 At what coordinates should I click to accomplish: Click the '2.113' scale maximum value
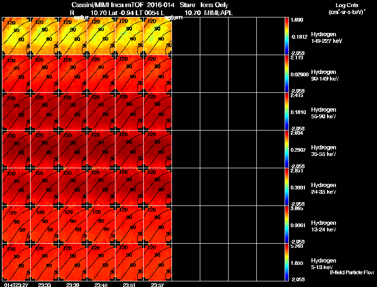pyautogui.click(x=297, y=57)
